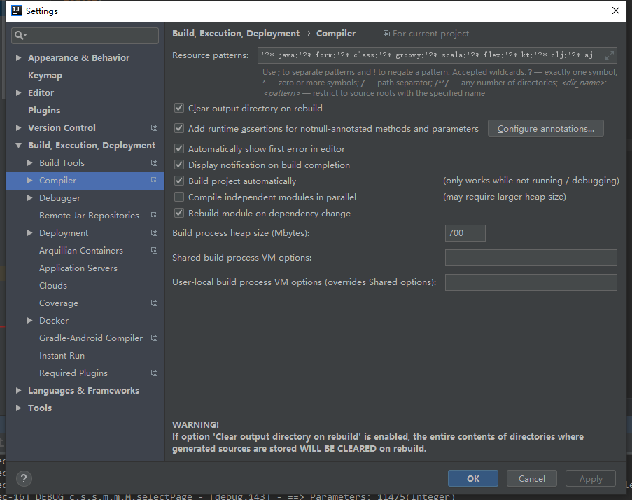Click User-local build process VM options field
The width and height of the screenshot is (632, 500).
(x=531, y=282)
